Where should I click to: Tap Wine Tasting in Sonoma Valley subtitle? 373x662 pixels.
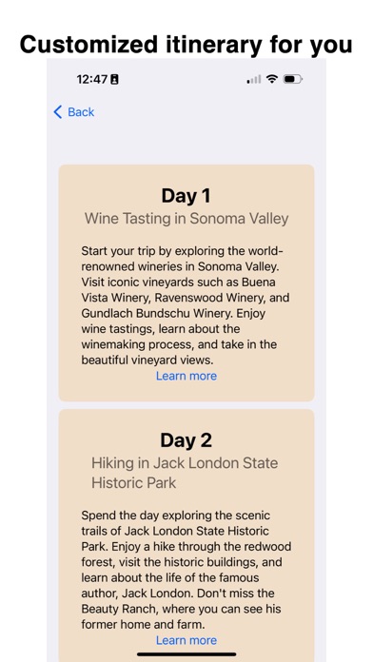point(186,219)
